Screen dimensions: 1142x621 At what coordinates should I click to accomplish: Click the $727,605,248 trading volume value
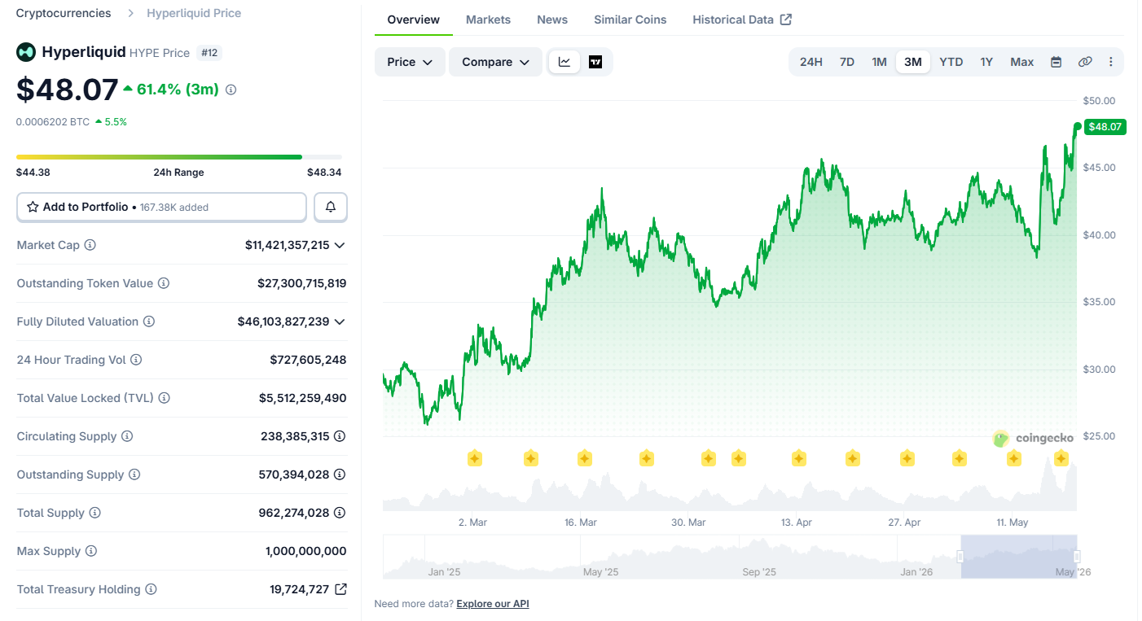[308, 360]
